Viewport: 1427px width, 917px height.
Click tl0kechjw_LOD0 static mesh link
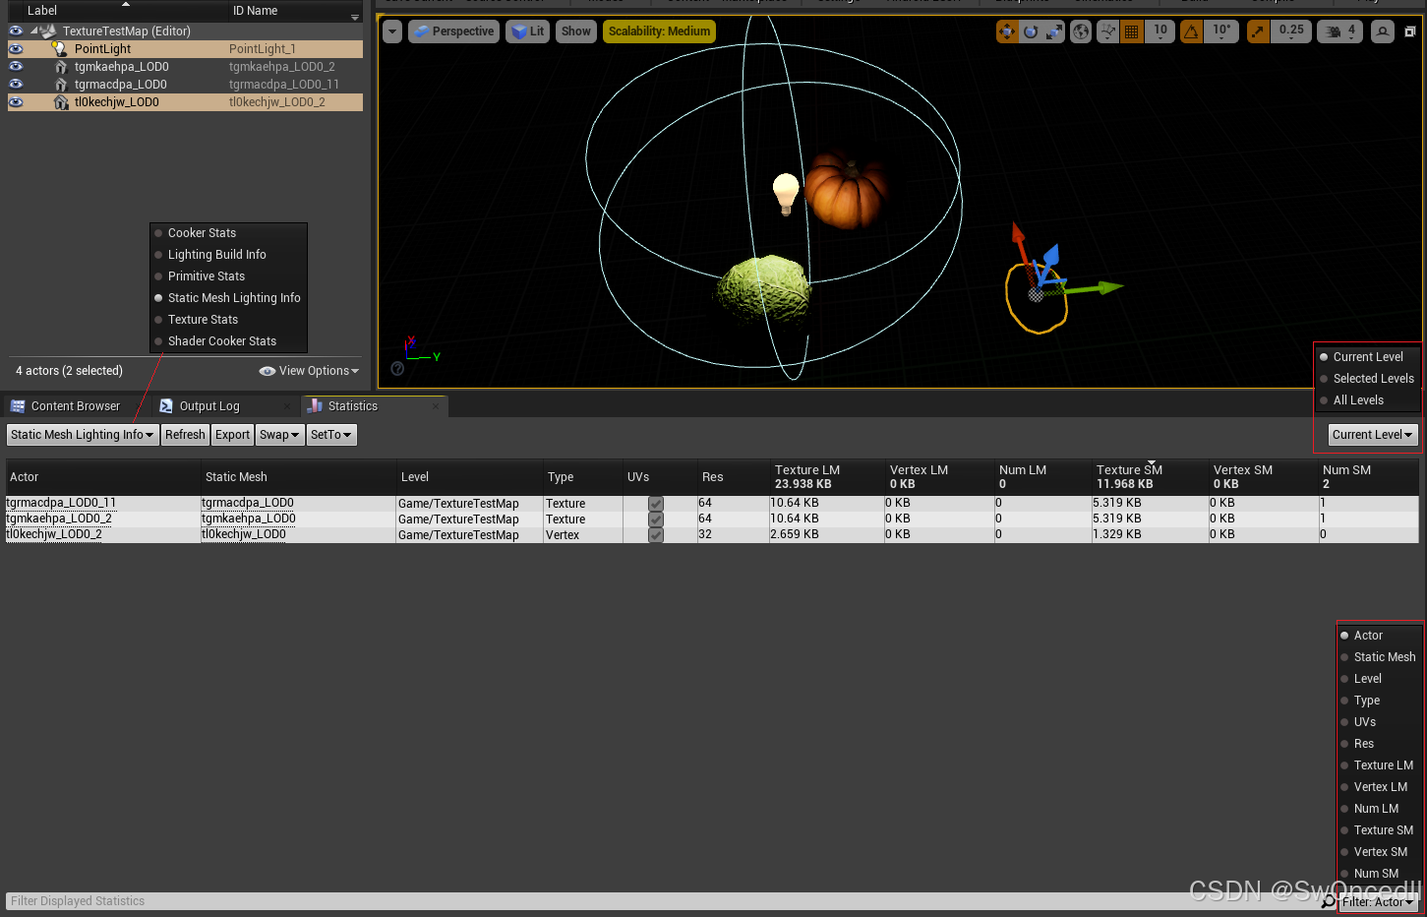point(244,534)
